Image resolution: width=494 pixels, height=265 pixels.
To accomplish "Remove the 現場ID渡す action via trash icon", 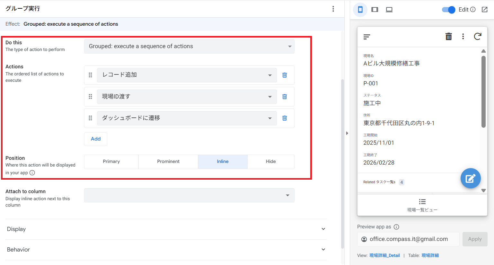I will click(285, 97).
